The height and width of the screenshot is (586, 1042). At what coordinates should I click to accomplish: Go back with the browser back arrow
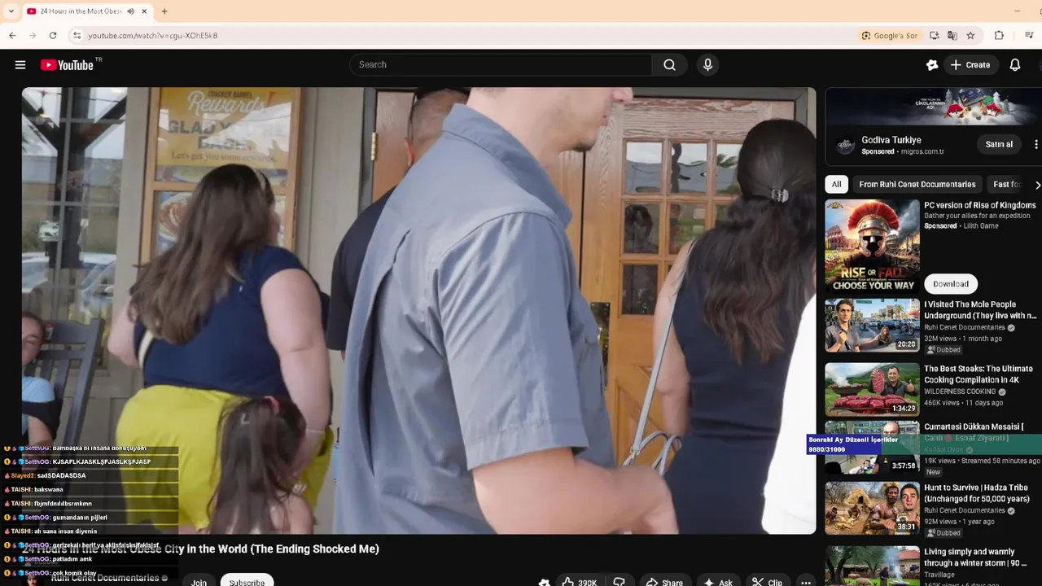12,35
